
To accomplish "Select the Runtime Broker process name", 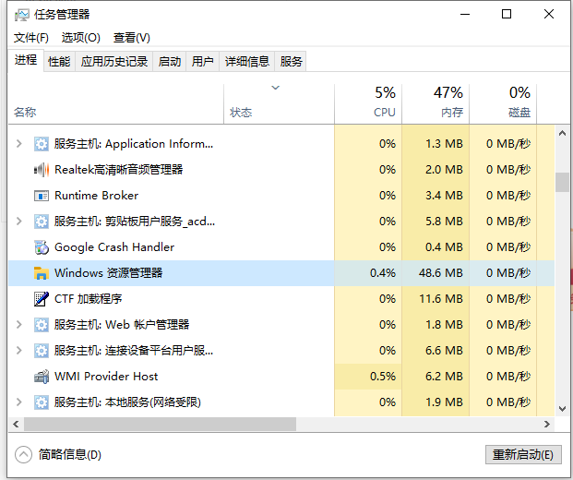I will tap(97, 196).
